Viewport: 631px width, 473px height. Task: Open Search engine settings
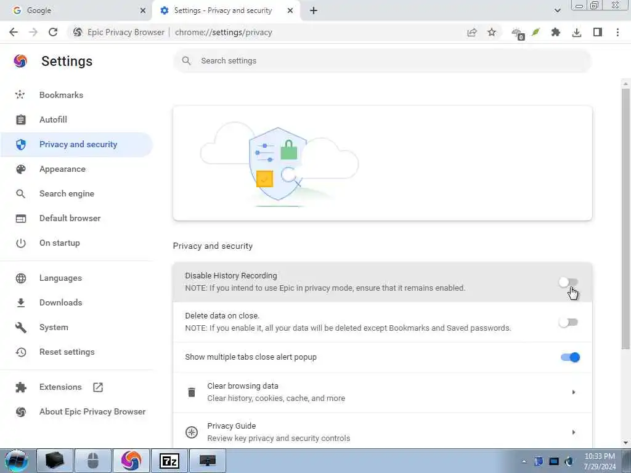76,193
